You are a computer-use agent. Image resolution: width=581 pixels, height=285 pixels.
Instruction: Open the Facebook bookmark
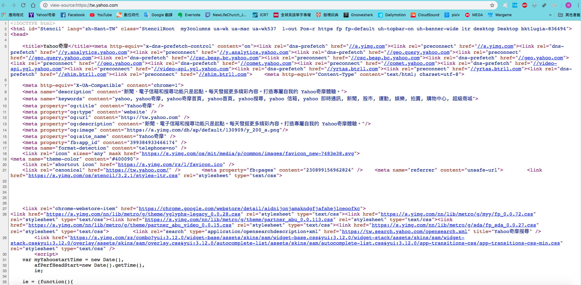[73, 15]
